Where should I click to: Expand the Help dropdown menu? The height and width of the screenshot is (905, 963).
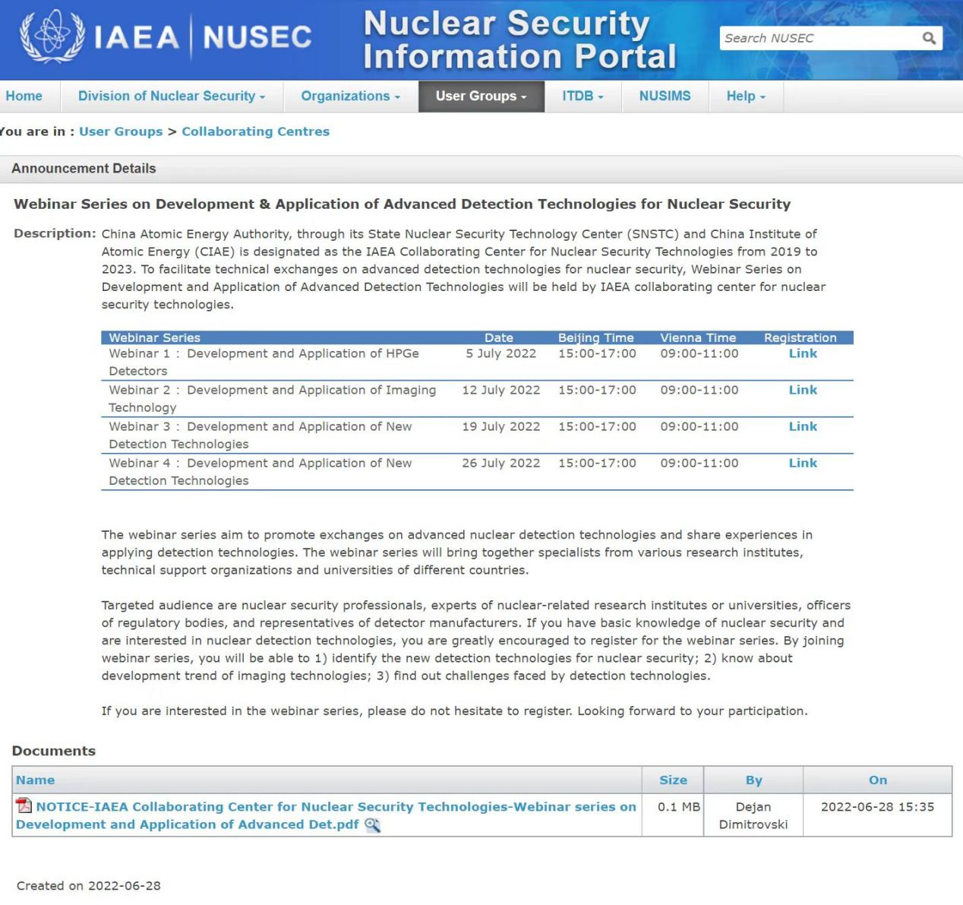[746, 96]
